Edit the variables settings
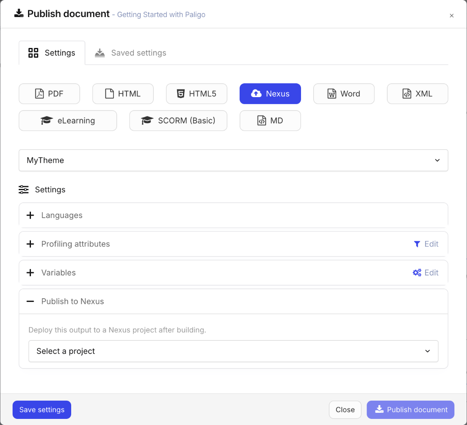 pyautogui.click(x=426, y=273)
